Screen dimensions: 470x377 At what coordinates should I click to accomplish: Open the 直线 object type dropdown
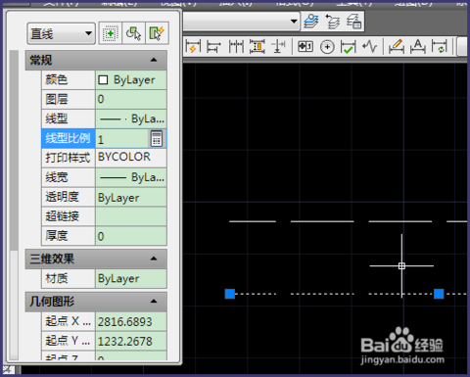[61, 33]
